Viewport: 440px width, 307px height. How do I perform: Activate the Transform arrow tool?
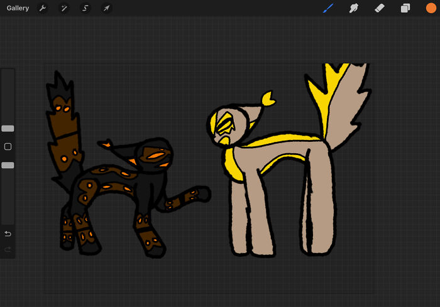point(106,8)
